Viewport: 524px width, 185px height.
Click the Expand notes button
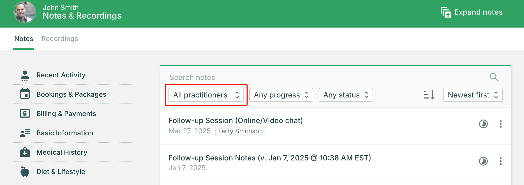point(472,12)
